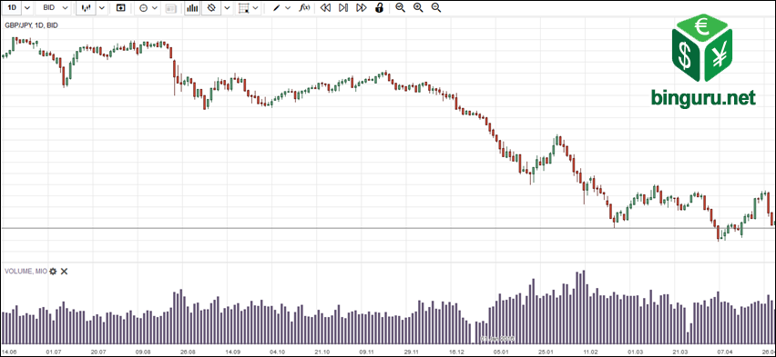Click the VOLUME, MIO label
The height and width of the screenshot is (357, 776).
26,271
